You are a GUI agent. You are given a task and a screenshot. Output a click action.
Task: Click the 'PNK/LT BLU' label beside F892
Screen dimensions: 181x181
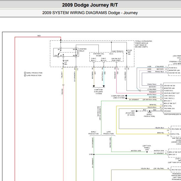[x=159, y=72]
